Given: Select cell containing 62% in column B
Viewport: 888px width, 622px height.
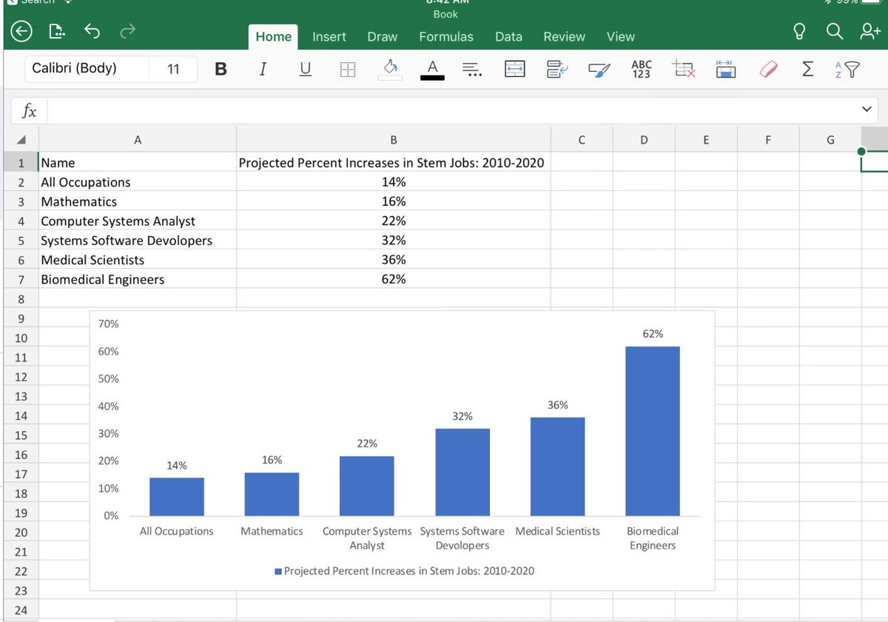Looking at the screenshot, I should click(394, 279).
